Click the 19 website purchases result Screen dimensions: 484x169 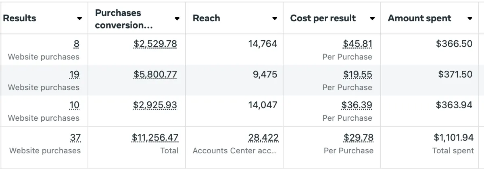pos(74,74)
